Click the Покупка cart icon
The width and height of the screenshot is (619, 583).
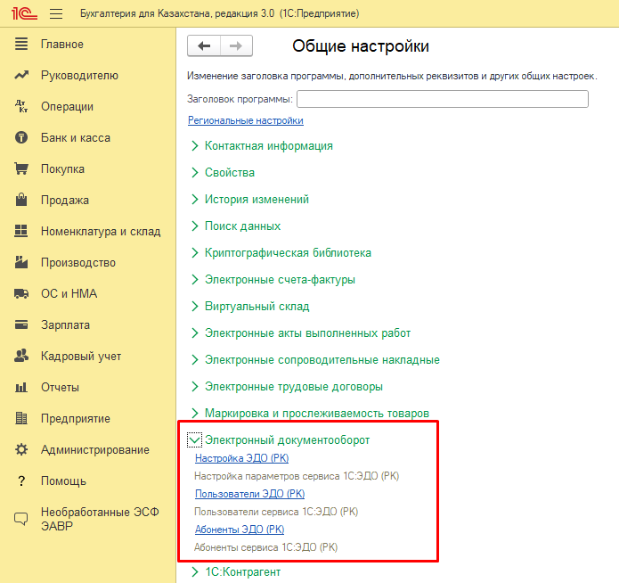(x=21, y=168)
